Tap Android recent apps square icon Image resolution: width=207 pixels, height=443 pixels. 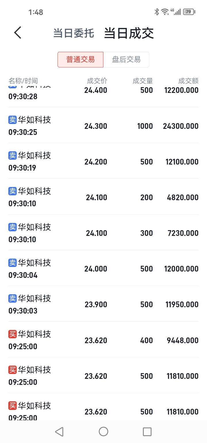point(147,431)
